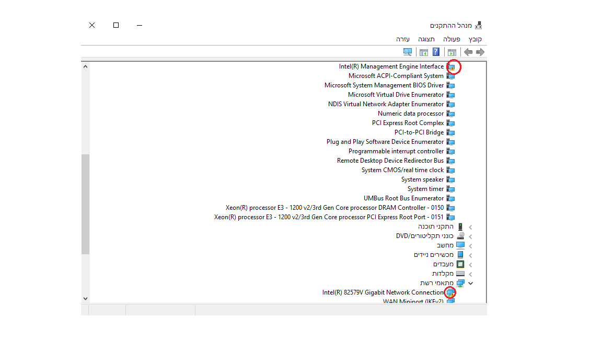The image size is (602, 339).
Task: Click the Microsoft System Management BIOS Driver icon
Action: point(451,85)
